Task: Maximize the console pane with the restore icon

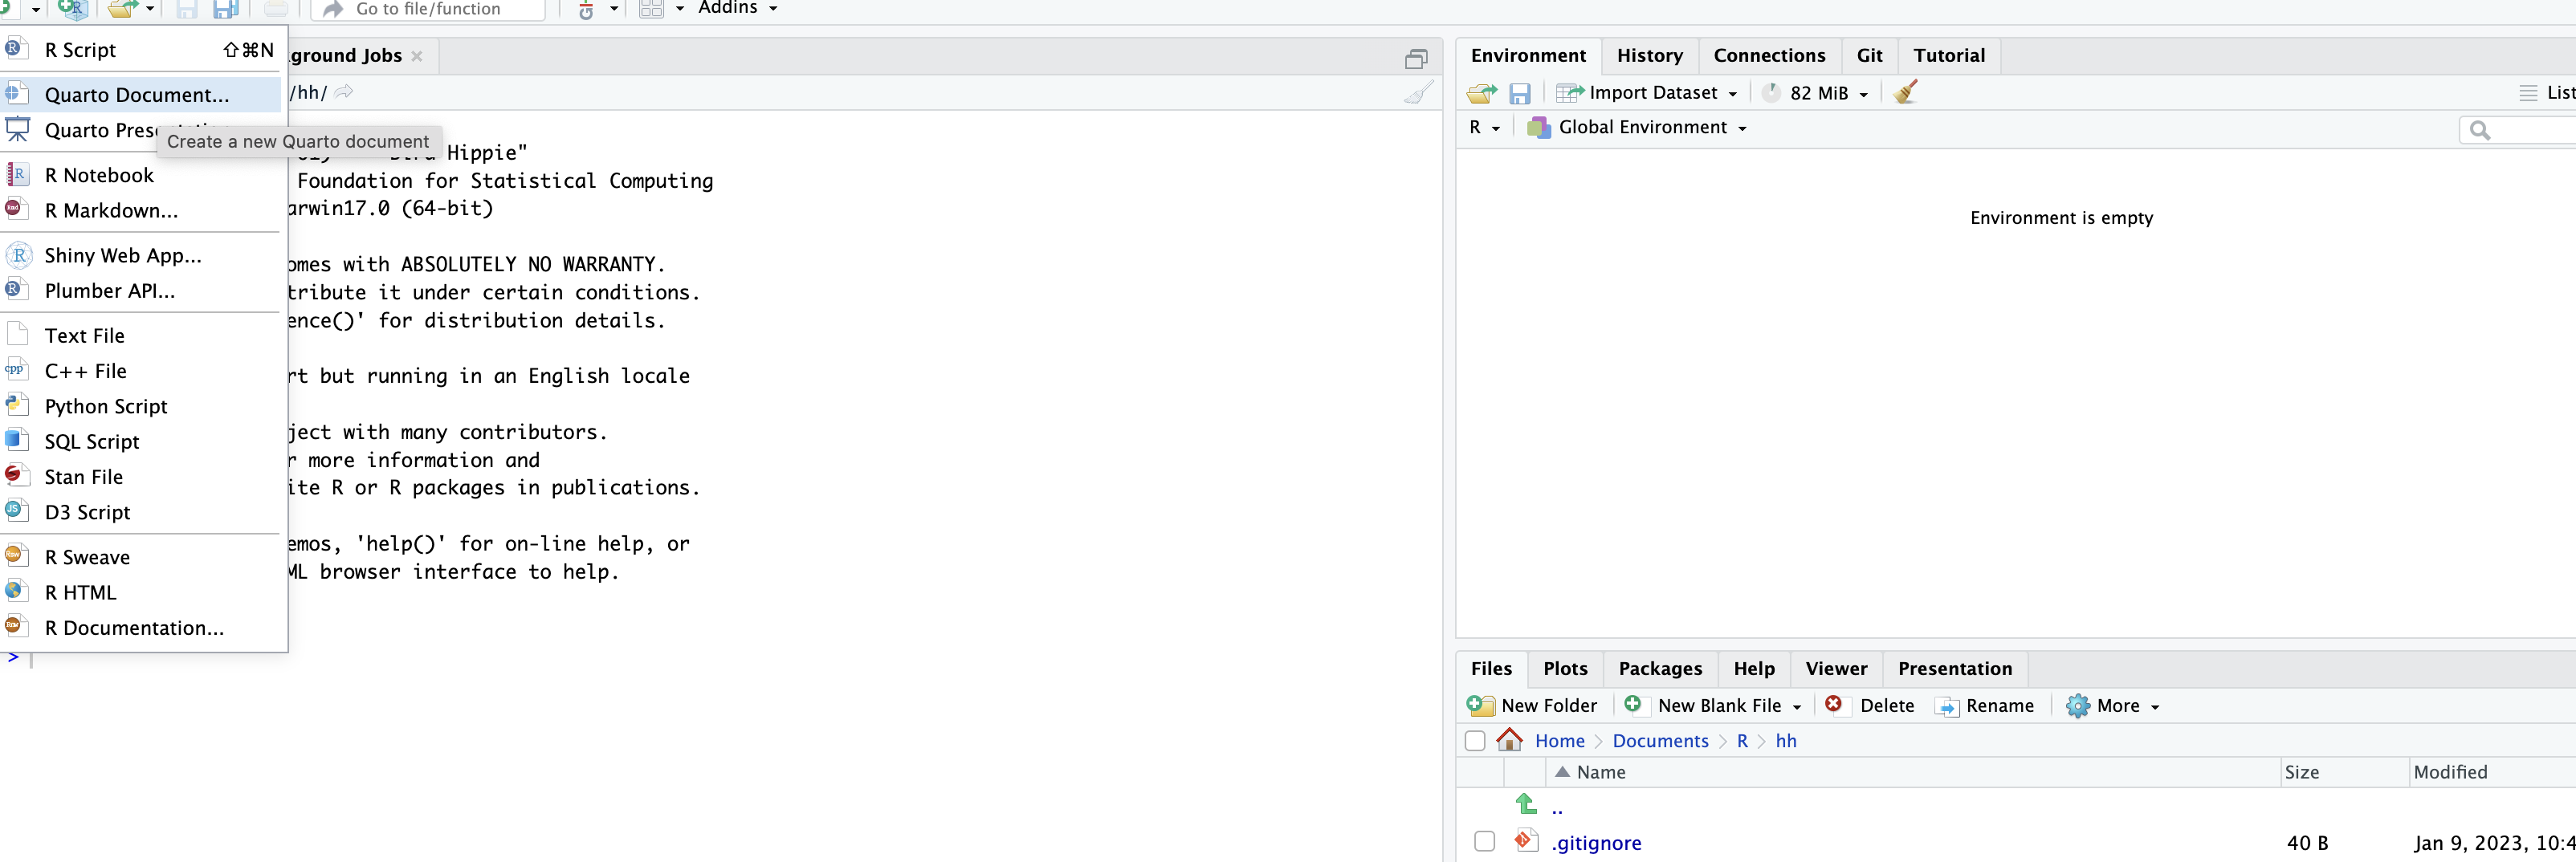Action: [x=1415, y=59]
